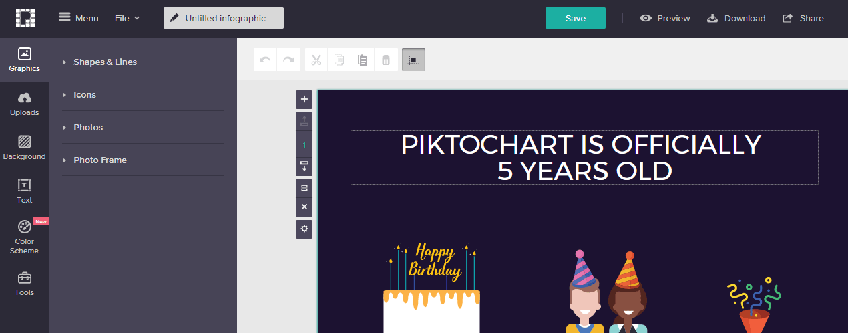Click the Copy icon in toolbar

pos(339,60)
